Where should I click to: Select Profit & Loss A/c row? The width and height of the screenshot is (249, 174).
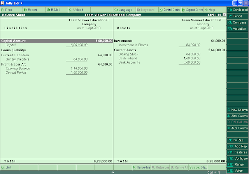(14, 64)
